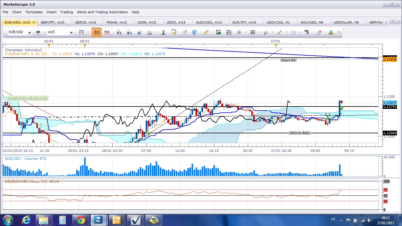This screenshot has width=402, height=226.
Task: Close the EUR/USD, m15 tab
Action: coord(34,22)
